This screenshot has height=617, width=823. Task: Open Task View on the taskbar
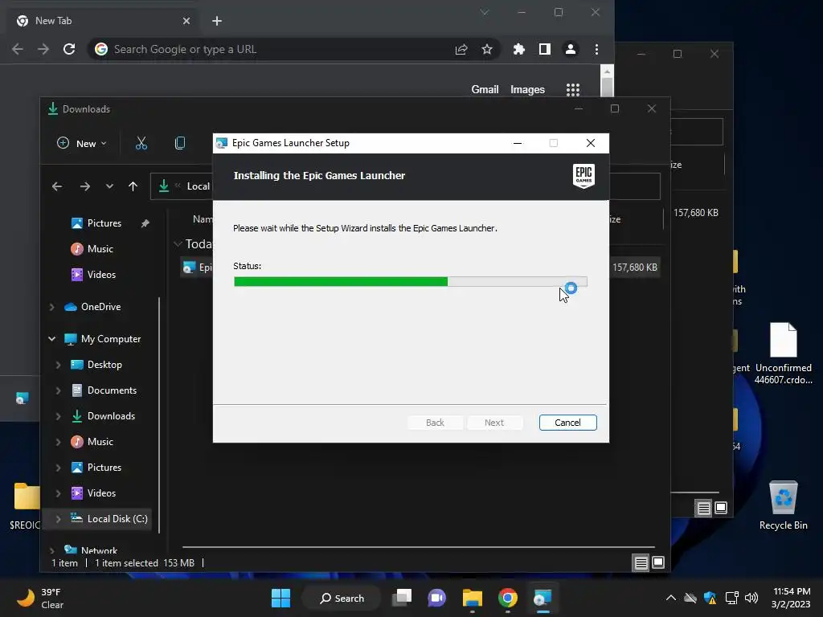tap(402, 598)
